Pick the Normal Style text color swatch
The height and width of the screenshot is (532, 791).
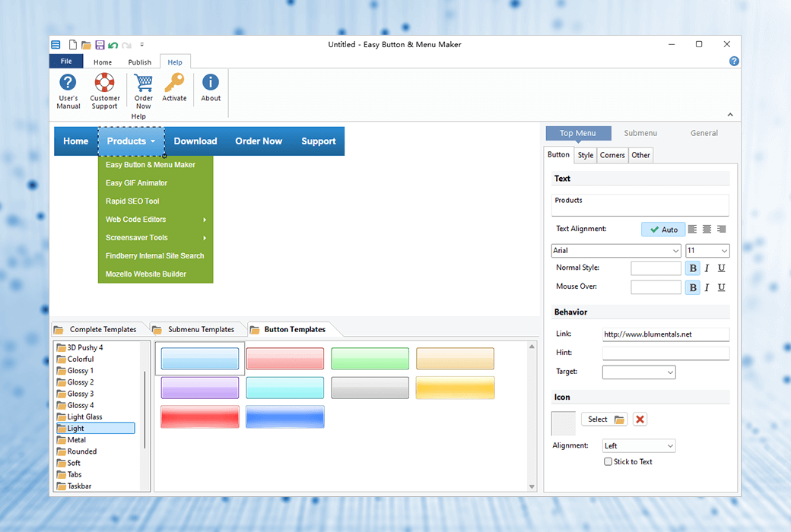(656, 268)
